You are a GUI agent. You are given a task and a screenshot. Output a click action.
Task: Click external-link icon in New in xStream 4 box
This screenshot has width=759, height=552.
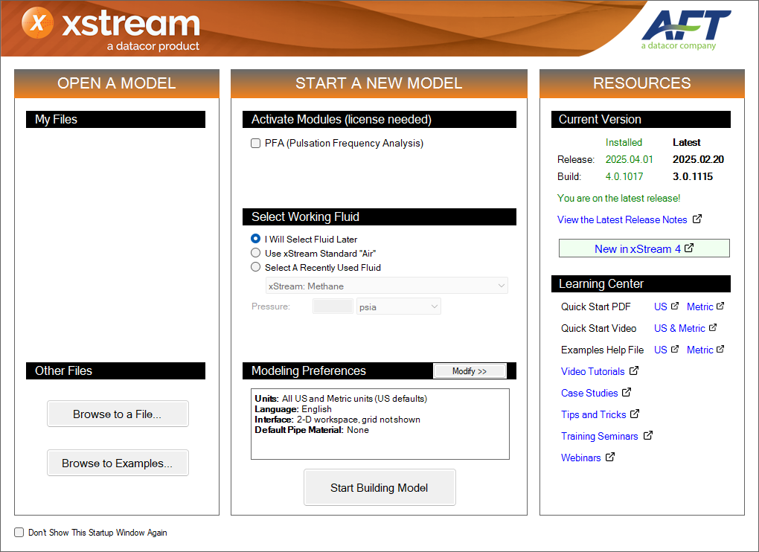point(689,248)
